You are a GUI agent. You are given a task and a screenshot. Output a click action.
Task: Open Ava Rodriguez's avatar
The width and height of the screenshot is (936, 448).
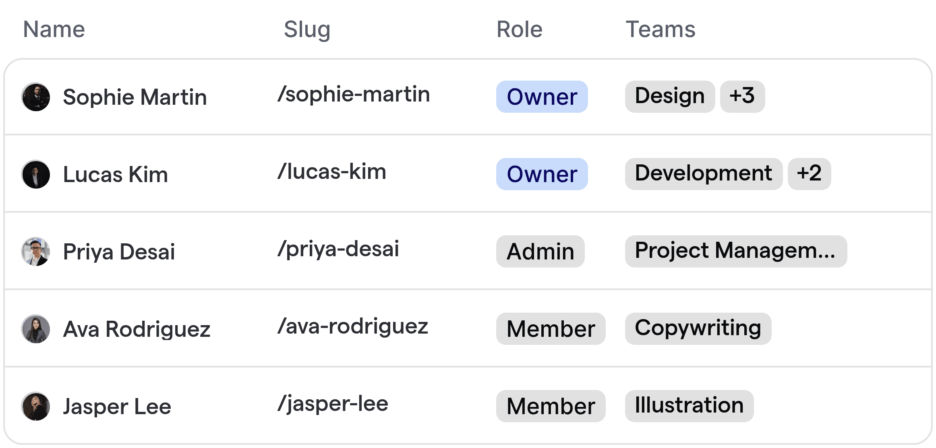pos(35,329)
